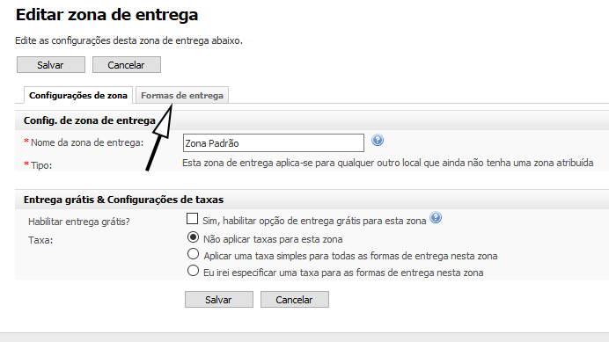Click the top Cancelar button
This screenshot has width=609, height=342.
(127, 65)
